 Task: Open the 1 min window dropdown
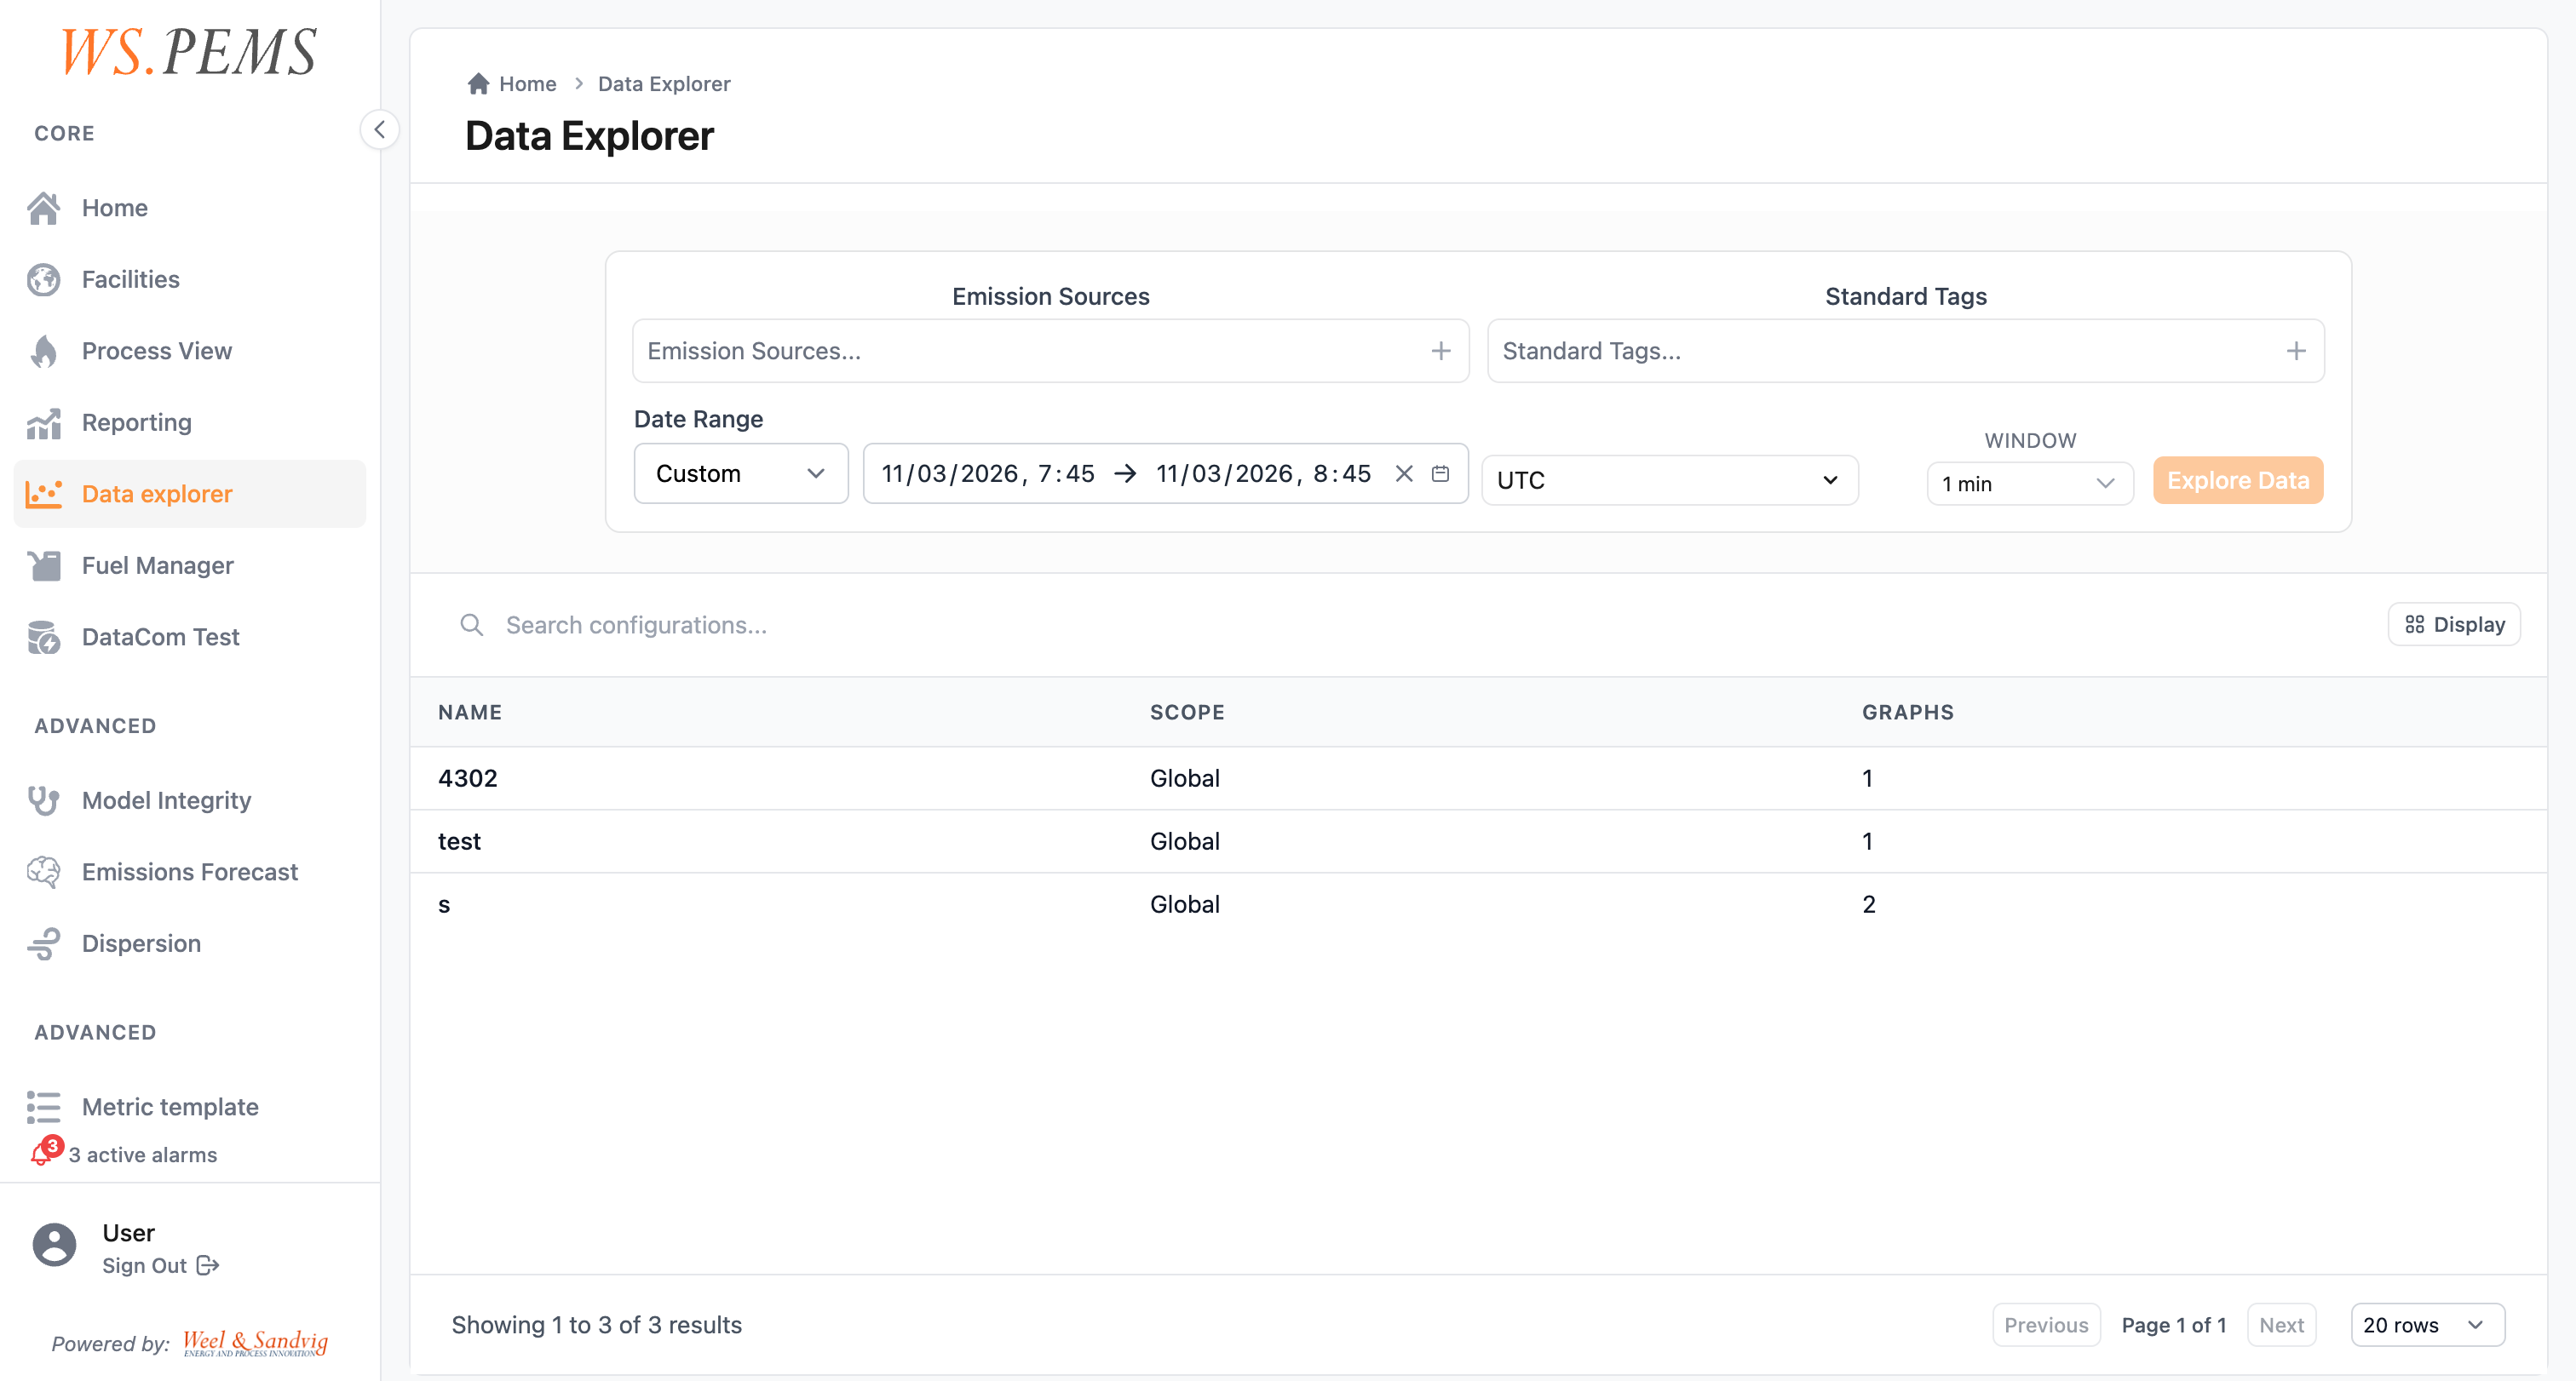(2029, 484)
